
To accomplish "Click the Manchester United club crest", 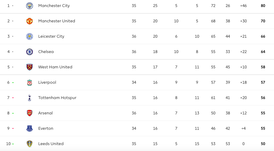I will pyautogui.click(x=29, y=21).
